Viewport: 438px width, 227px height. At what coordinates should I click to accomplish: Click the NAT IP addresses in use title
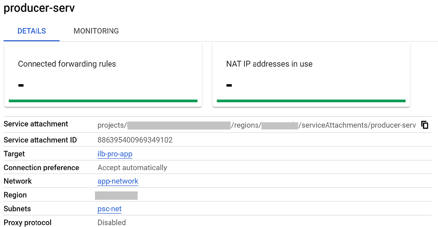[x=269, y=64]
